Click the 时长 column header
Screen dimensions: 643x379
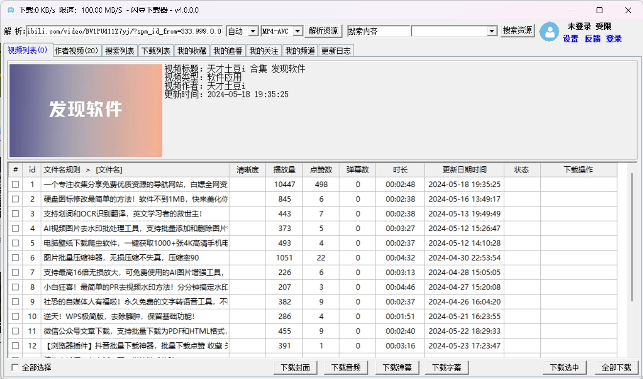400,170
